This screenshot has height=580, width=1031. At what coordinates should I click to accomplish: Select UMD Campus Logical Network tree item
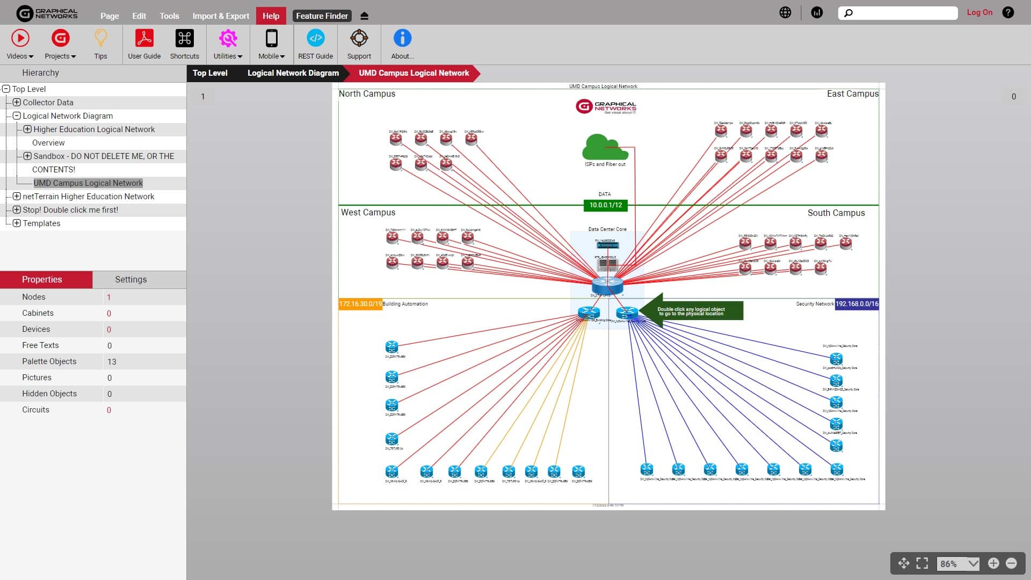pos(88,183)
